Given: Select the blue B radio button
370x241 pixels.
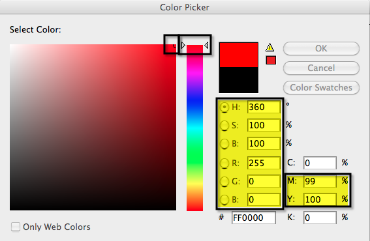Looking at the screenshot, I should (x=224, y=199).
